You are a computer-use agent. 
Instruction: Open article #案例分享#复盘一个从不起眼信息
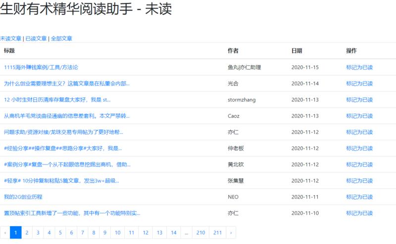pos(67,164)
